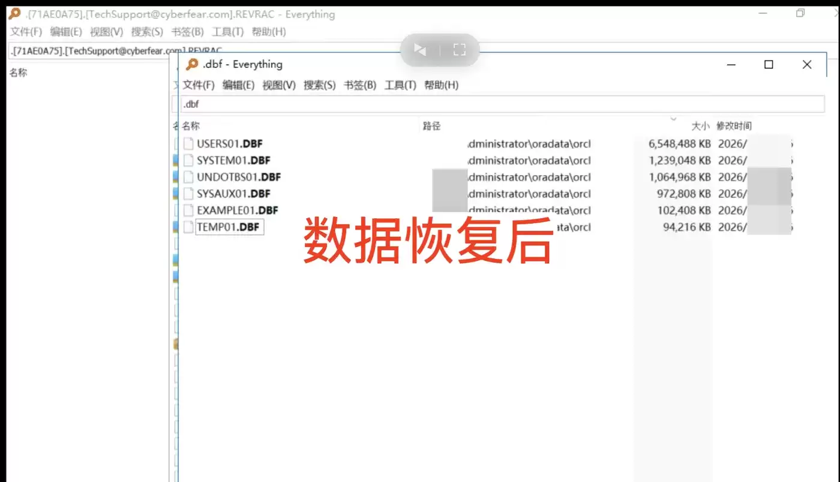Select the USERS01.DBF file name

click(230, 144)
